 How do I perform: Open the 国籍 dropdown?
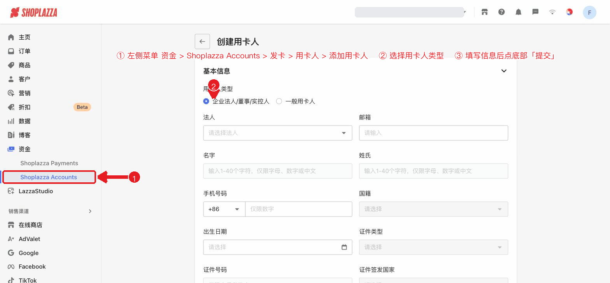pos(433,209)
